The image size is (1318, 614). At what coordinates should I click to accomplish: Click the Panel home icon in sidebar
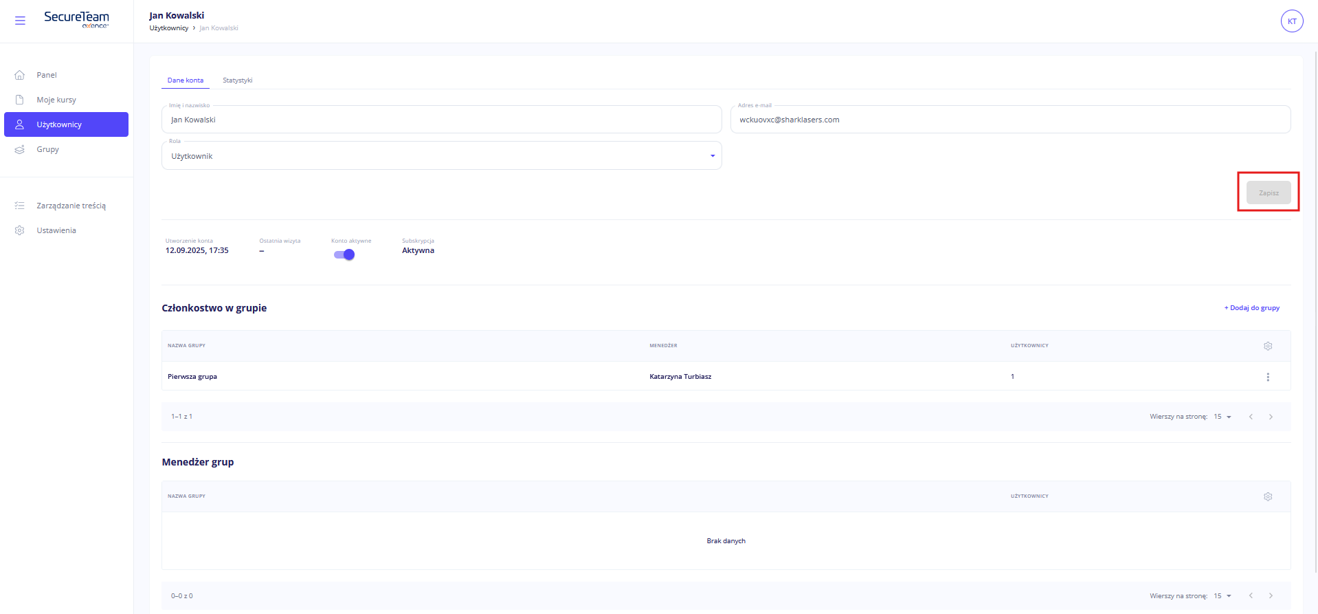tap(20, 75)
